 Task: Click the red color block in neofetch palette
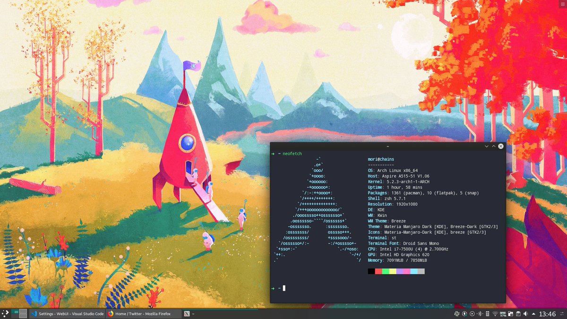click(x=378, y=271)
